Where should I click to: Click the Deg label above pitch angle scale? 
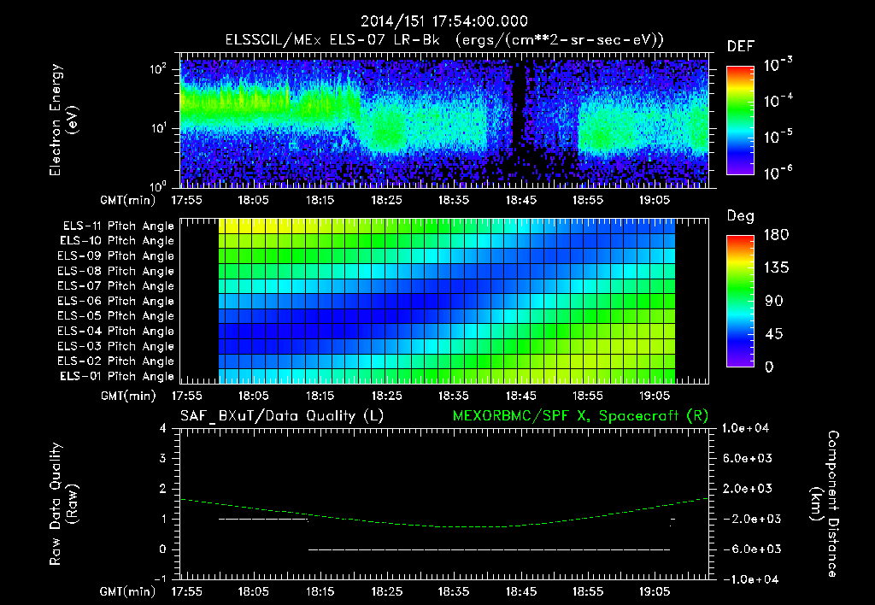click(741, 216)
